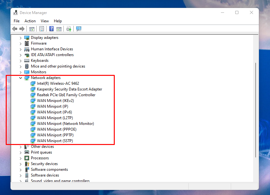Click the vertical scrollbar thumb
270x195 pixels.
click(256, 110)
